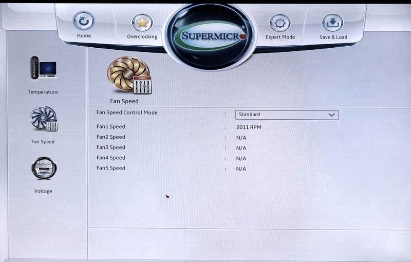411x262 pixels.
Task: Click N/A value for Fan5 Speed
Action: click(241, 169)
